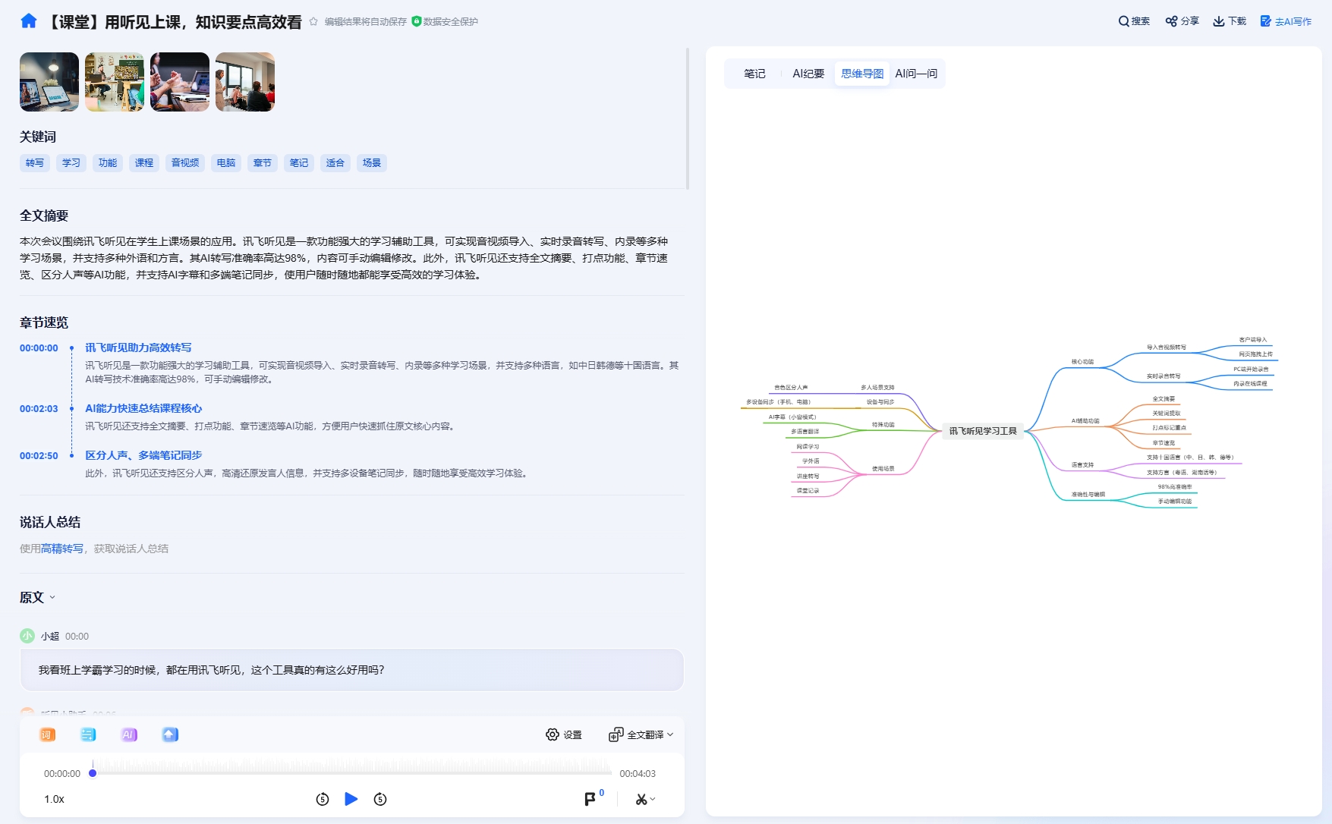
Task: Open the fourth meeting room thumbnail
Action: pos(245,82)
